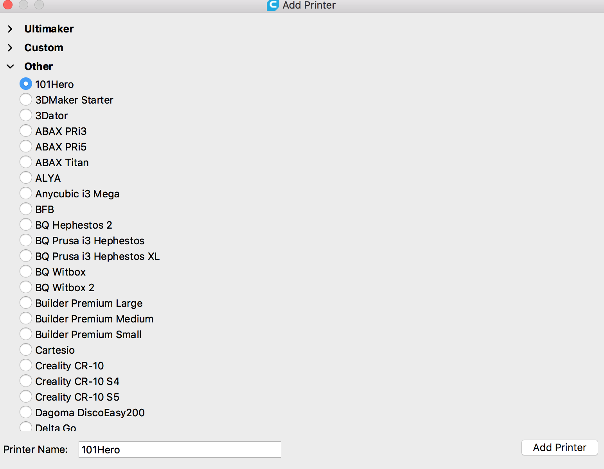Select ABAX PRi3 printer
604x469 pixels.
click(26, 131)
